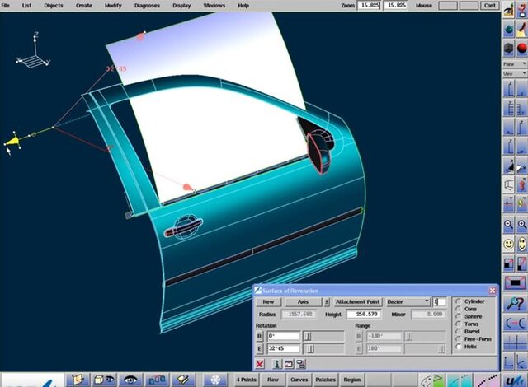Click the second Zoom value field
This screenshot has height=387, width=528.
pos(396,6)
